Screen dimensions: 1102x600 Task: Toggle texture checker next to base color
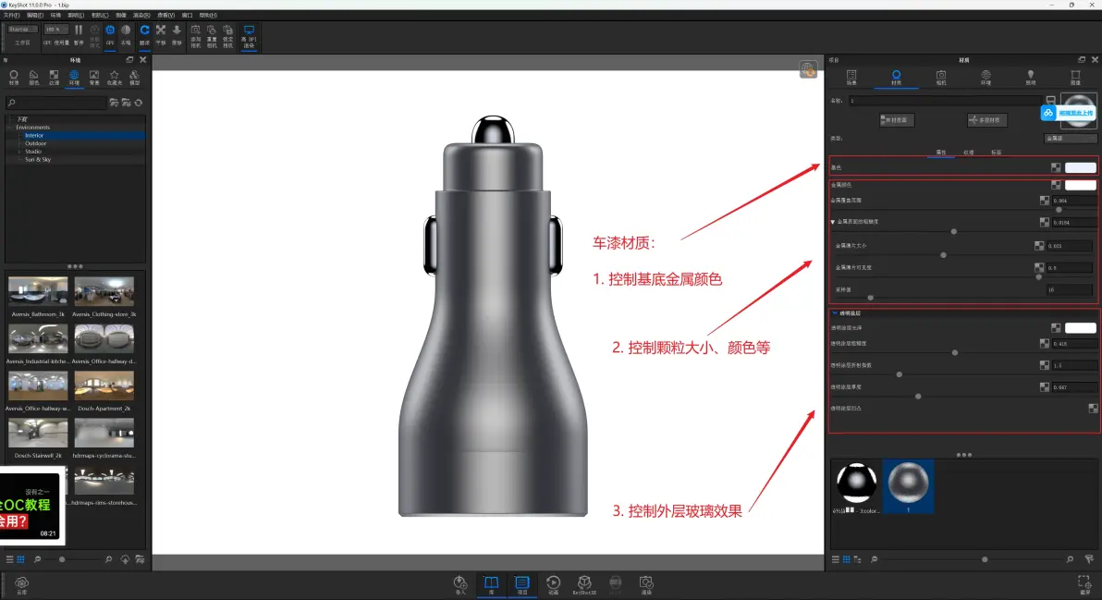coord(1056,167)
